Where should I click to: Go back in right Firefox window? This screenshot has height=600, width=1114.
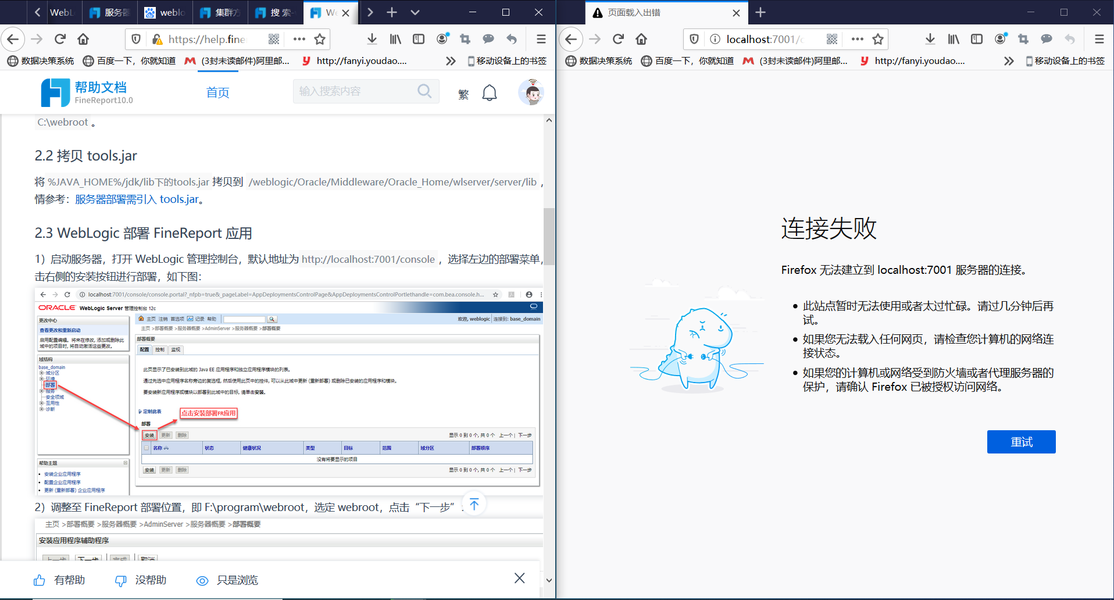(571, 39)
